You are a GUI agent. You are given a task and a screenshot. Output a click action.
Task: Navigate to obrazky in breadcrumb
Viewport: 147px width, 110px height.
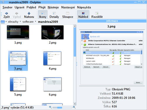[13, 22]
